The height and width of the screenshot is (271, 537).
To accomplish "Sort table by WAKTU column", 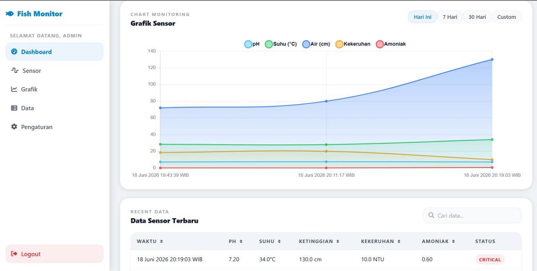I will coord(149,241).
